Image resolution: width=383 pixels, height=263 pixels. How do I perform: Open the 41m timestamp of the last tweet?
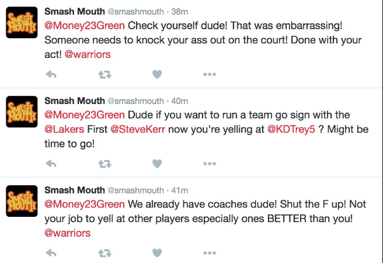click(x=181, y=190)
